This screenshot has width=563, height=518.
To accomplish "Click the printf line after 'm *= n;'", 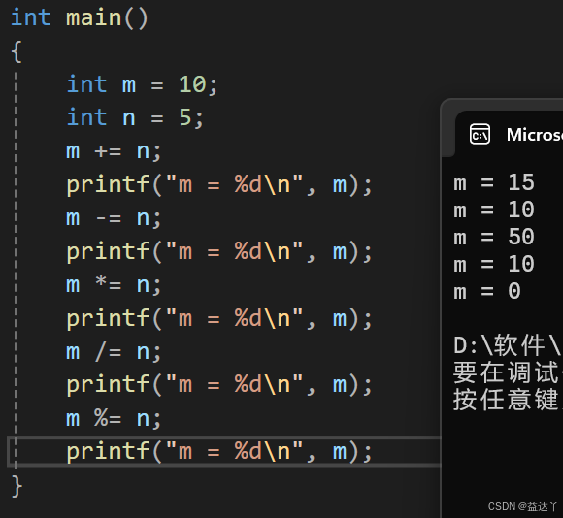I will click(x=219, y=318).
